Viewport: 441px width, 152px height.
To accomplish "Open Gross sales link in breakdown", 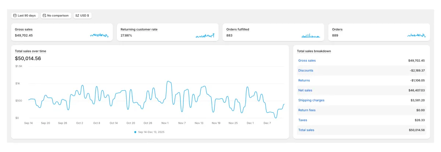I will point(307,60).
